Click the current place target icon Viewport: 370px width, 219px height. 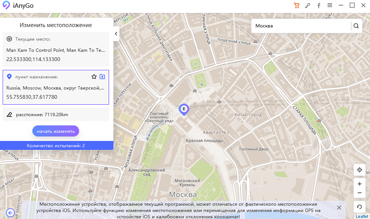[x=9, y=39]
